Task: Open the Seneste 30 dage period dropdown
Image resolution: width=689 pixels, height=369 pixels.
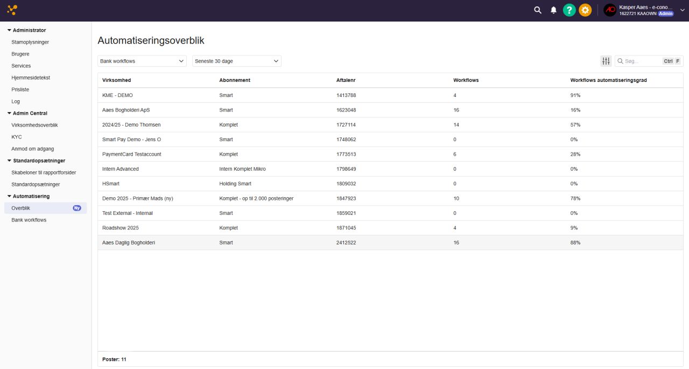Action: tap(237, 61)
